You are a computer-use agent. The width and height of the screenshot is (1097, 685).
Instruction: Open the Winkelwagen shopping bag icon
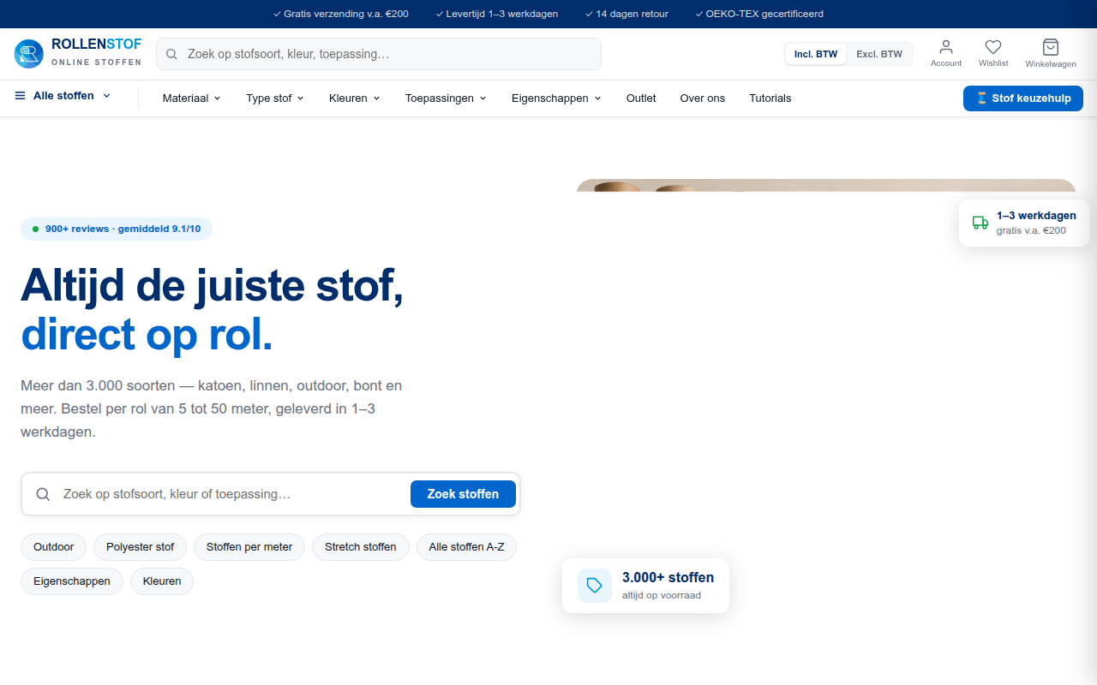click(1051, 47)
